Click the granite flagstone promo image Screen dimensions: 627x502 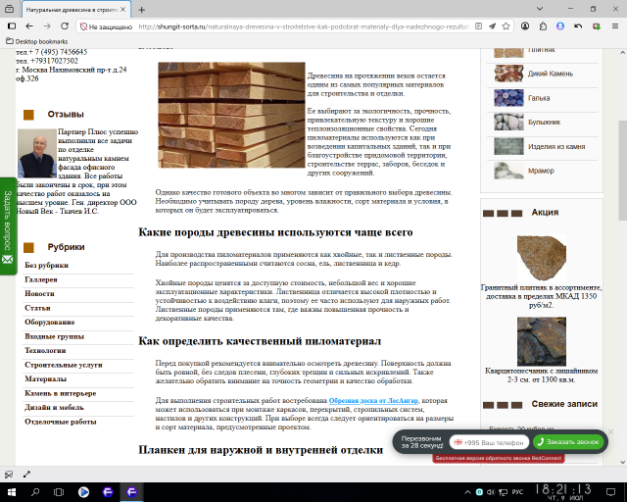(542, 258)
